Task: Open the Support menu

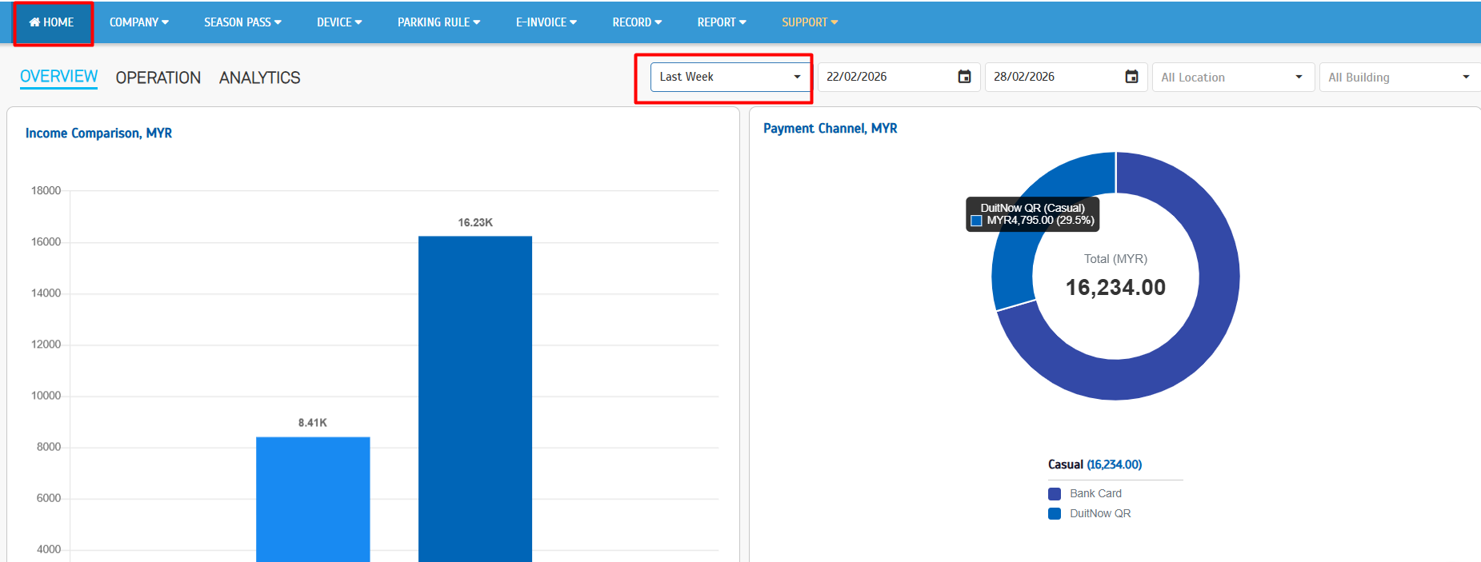Action: point(809,22)
